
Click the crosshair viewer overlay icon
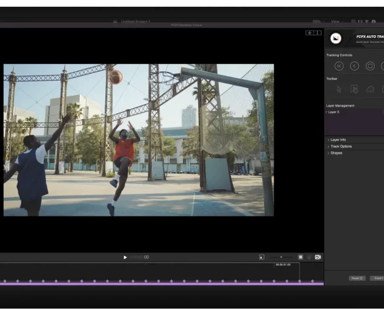(x=310, y=33)
